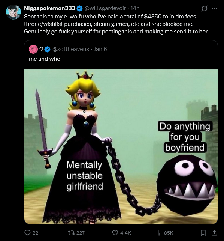The width and height of the screenshot is (224, 241).
Task: View analytics via the views bar icon
Action: point(159,233)
